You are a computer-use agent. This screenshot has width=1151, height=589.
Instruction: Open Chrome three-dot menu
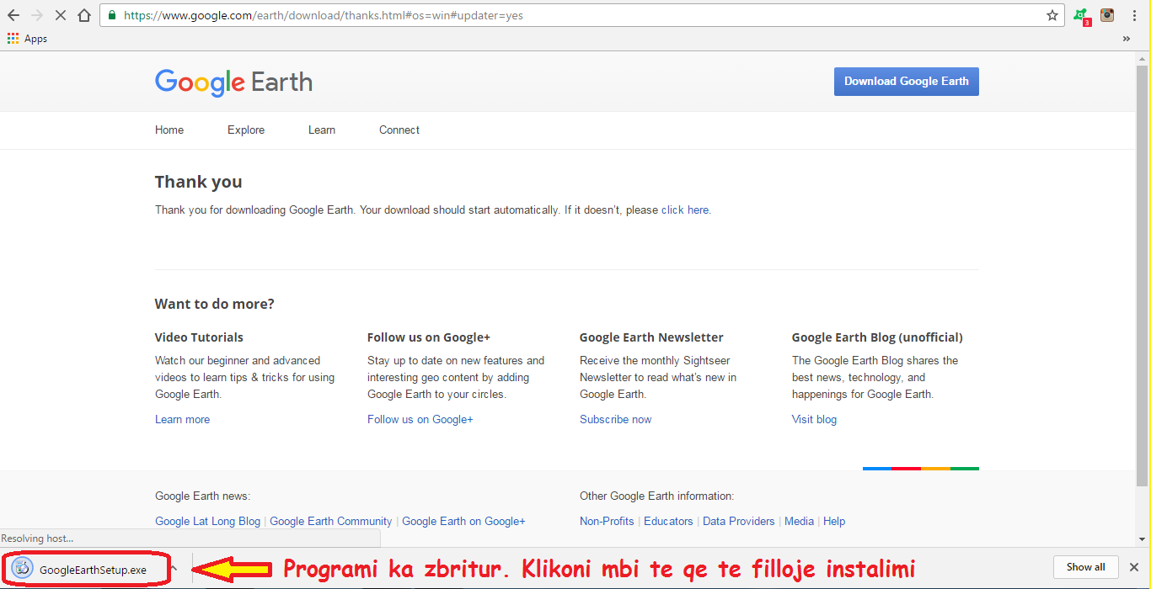1134,15
